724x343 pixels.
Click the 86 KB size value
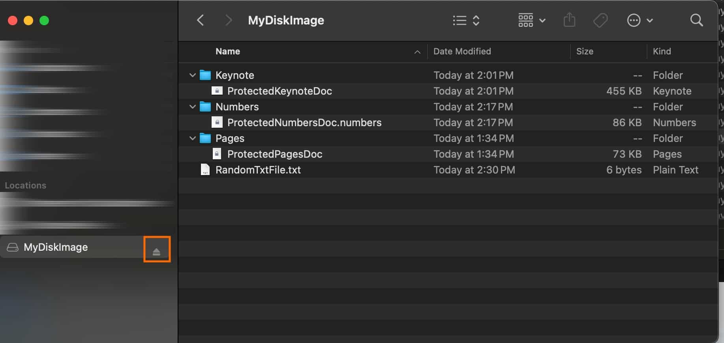tap(627, 123)
